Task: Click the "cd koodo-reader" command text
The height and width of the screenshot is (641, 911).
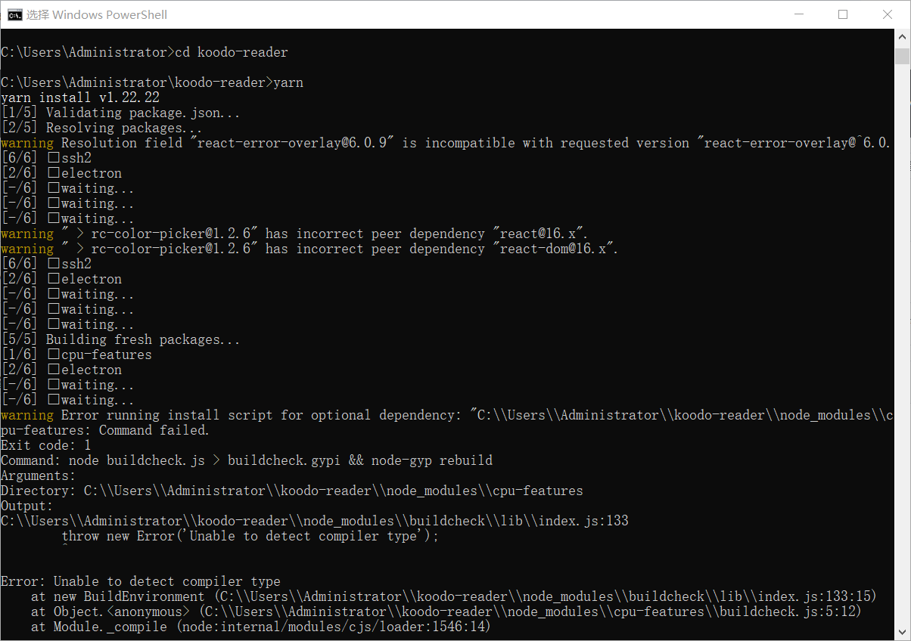Action: click(x=232, y=52)
